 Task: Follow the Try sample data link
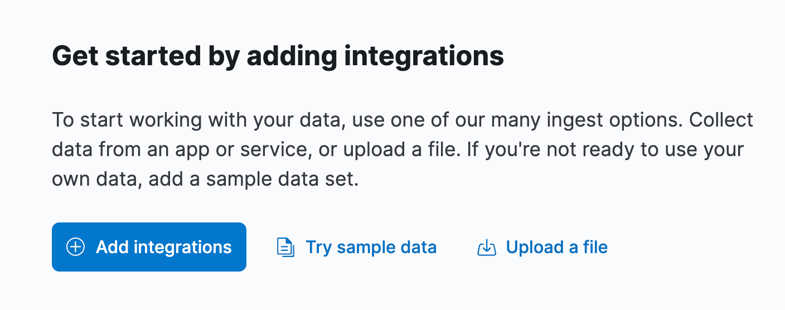pos(357,247)
